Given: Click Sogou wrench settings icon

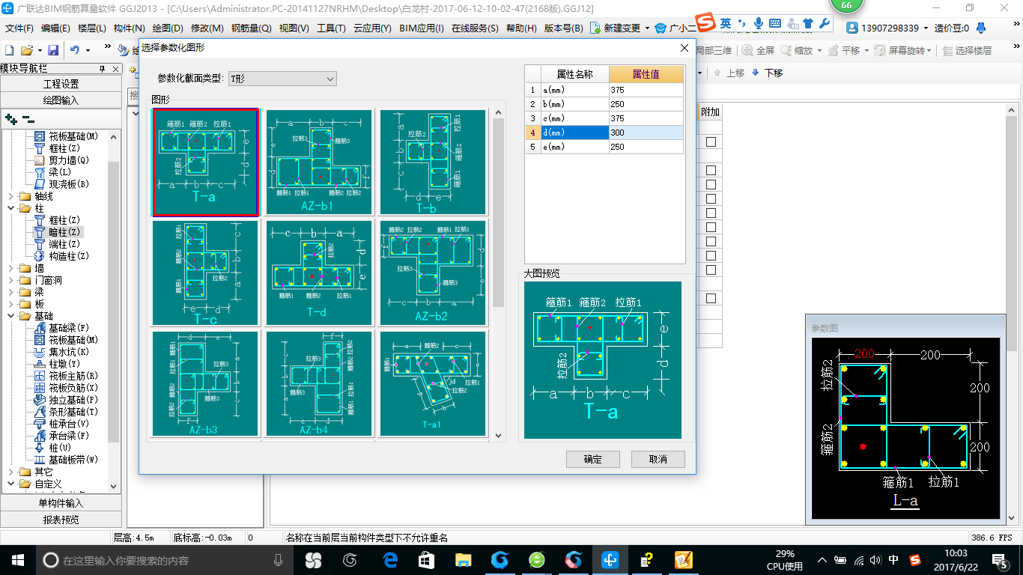Looking at the screenshot, I should [x=824, y=23].
